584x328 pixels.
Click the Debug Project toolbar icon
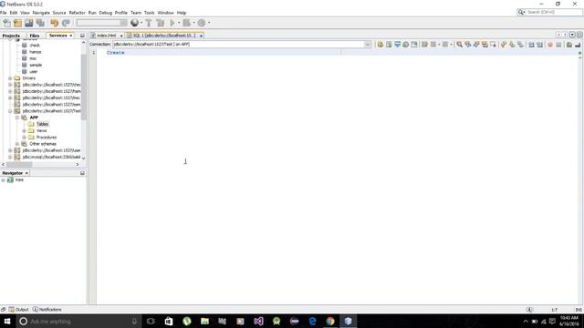tap(187, 23)
